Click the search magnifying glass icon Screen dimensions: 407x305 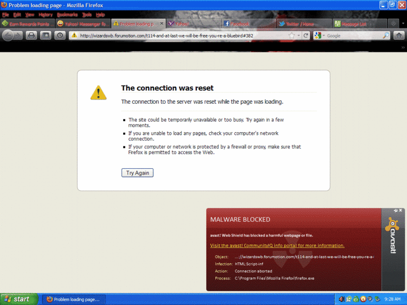(386, 36)
